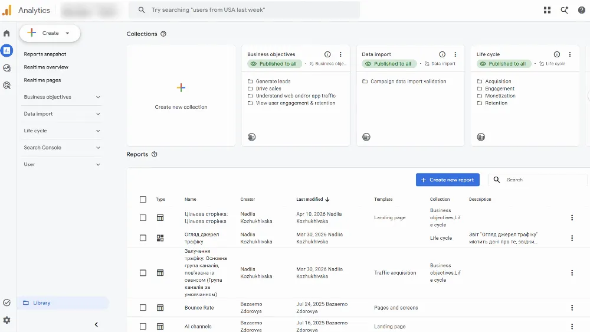Open Generate leads folder
Image resolution: width=590 pixels, height=332 pixels.
(x=269, y=82)
